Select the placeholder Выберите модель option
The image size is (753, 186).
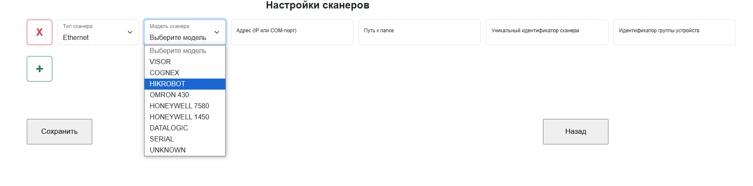(x=178, y=51)
